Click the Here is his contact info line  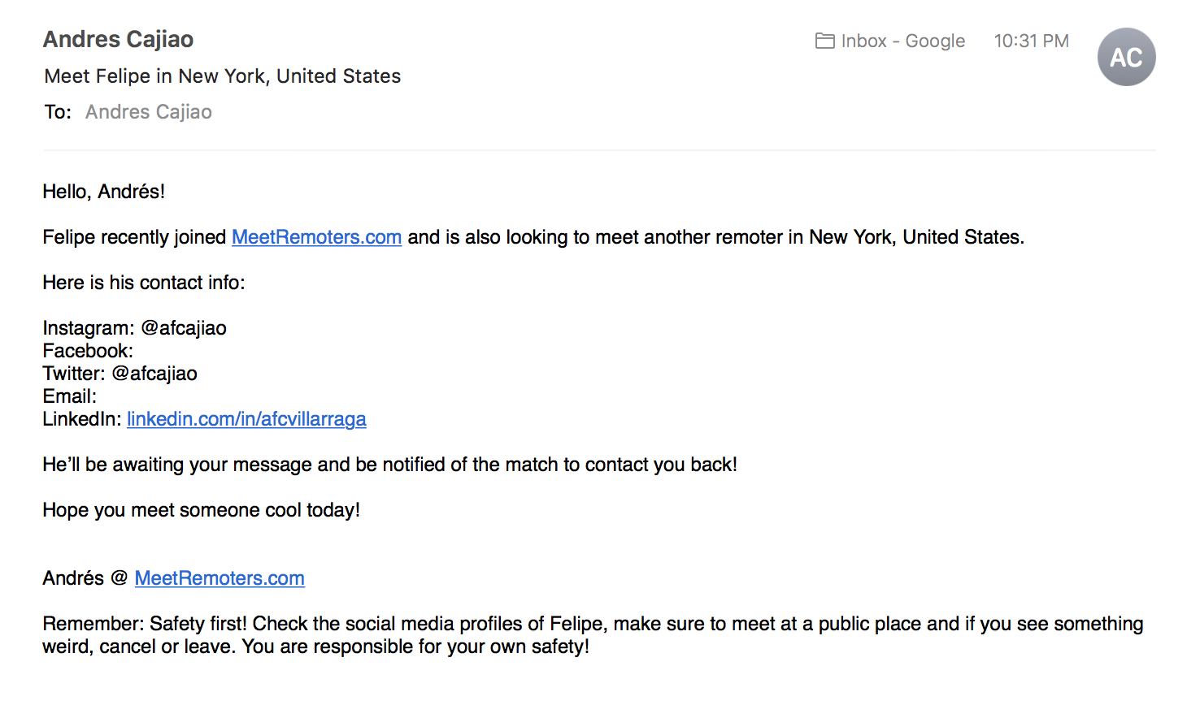143,283
